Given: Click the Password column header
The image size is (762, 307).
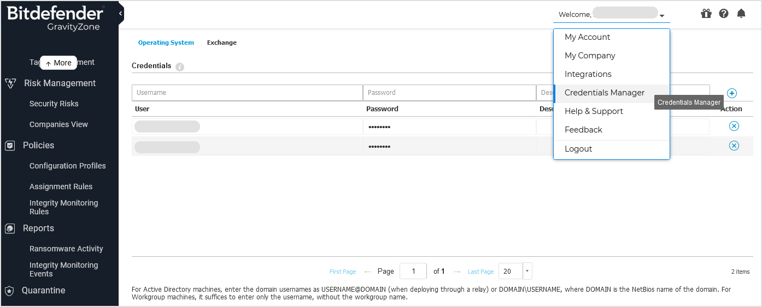Looking at the screenshot, I should pos(382,109).
